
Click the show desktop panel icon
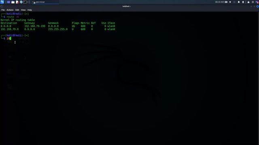(8, 2)
